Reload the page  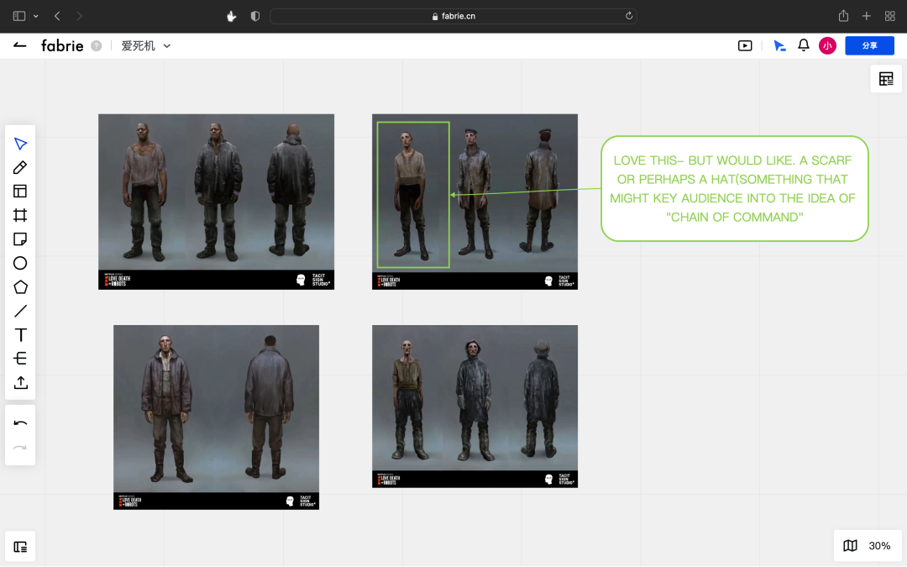[629, 16]
